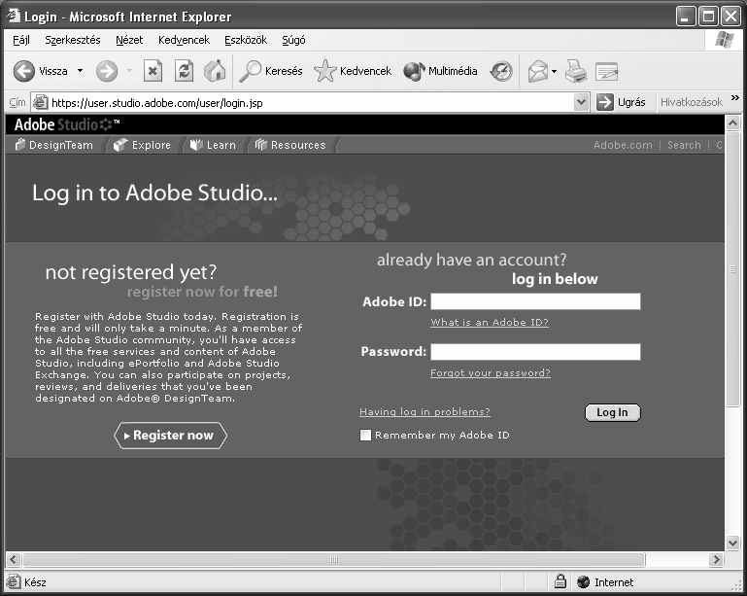Open the mail button dropdown arrow
The height and width of the screenshot is (596, 747).
coord(554,72)
